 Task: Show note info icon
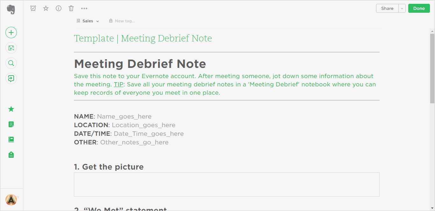pyautogui.click(x=59, y=8)
